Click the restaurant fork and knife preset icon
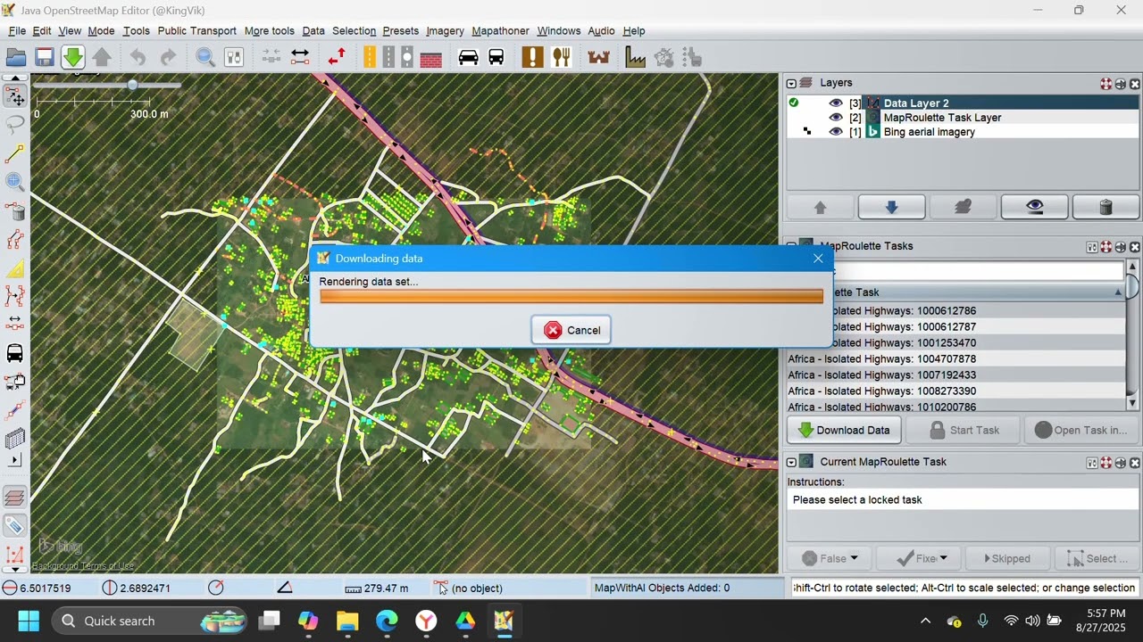The width and height of the screenshot is (1143, 642). tap(561, 57)
